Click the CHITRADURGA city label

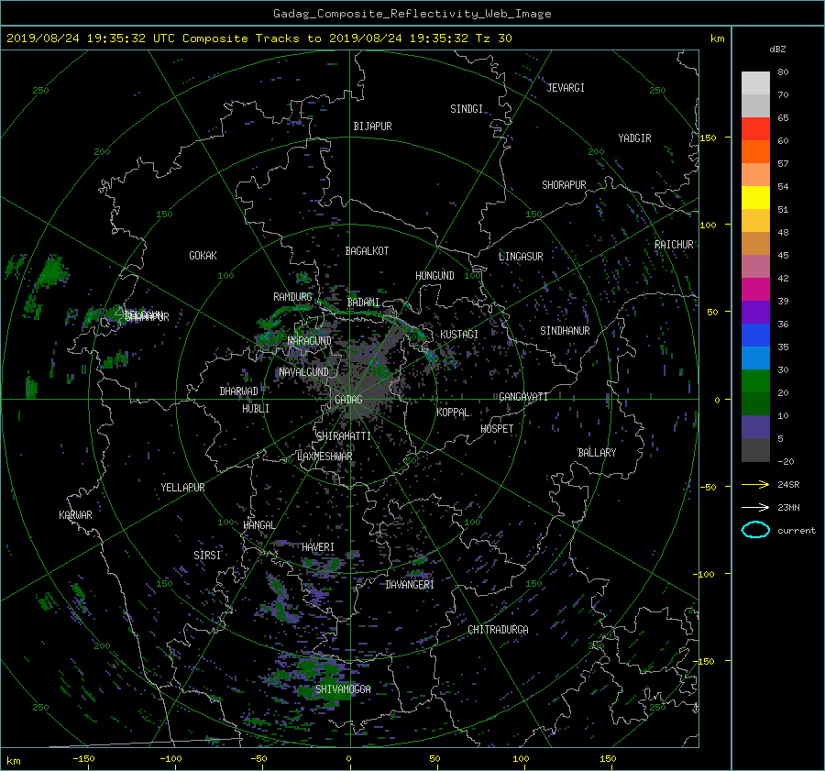tap(498, 630)
